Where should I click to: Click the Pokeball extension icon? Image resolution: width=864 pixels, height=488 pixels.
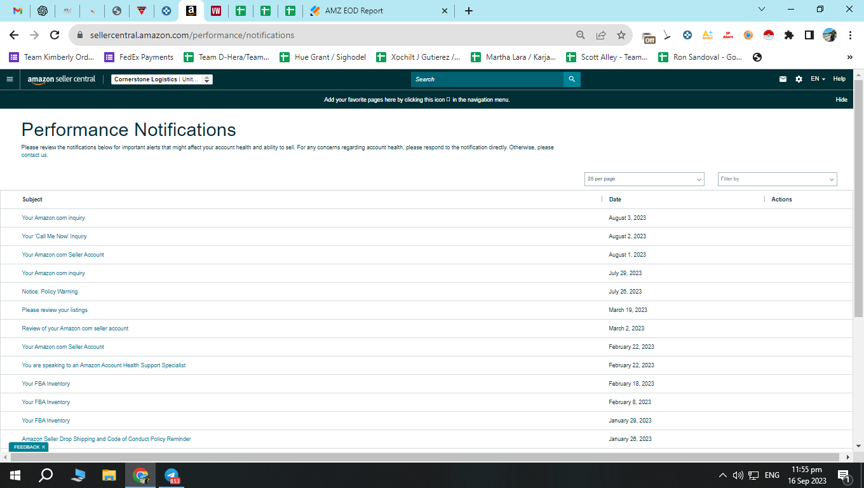[x=768, y=35]
